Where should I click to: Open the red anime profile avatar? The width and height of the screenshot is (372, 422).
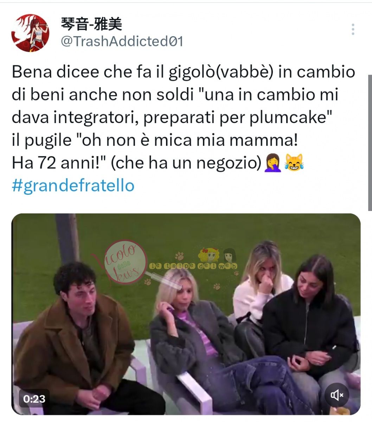pos(30,33)
